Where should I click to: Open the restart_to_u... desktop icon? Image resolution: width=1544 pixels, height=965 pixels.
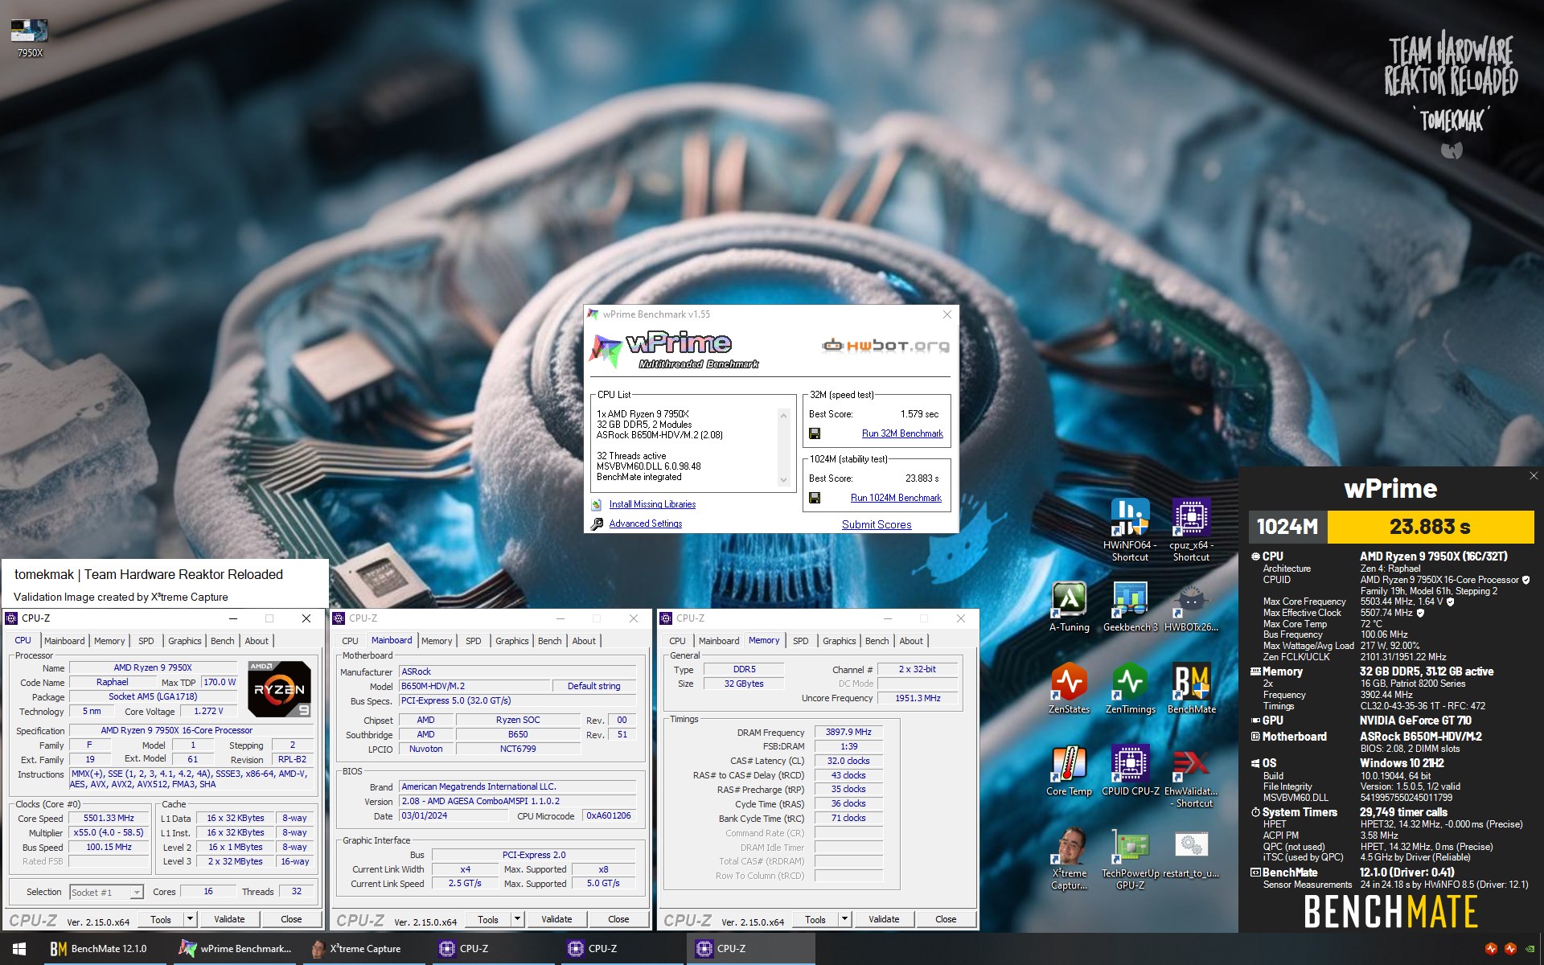click(x=1191, y=853)
